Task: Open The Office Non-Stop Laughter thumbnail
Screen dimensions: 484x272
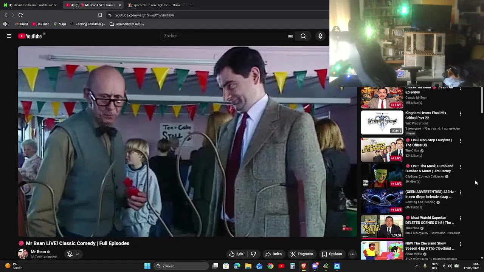Action: pos(382,150)
